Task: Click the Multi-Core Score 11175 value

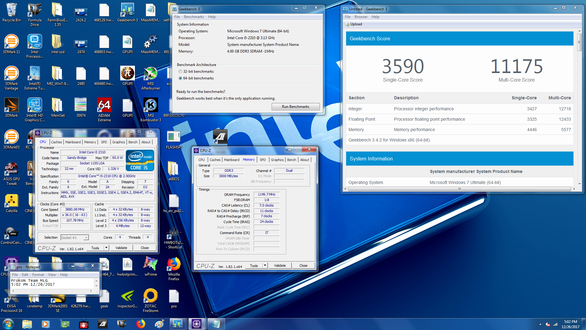Action: [x=516, y=66]
